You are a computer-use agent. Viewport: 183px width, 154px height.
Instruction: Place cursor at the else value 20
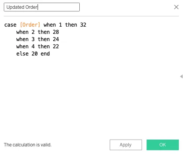click(x=35, y=54)
